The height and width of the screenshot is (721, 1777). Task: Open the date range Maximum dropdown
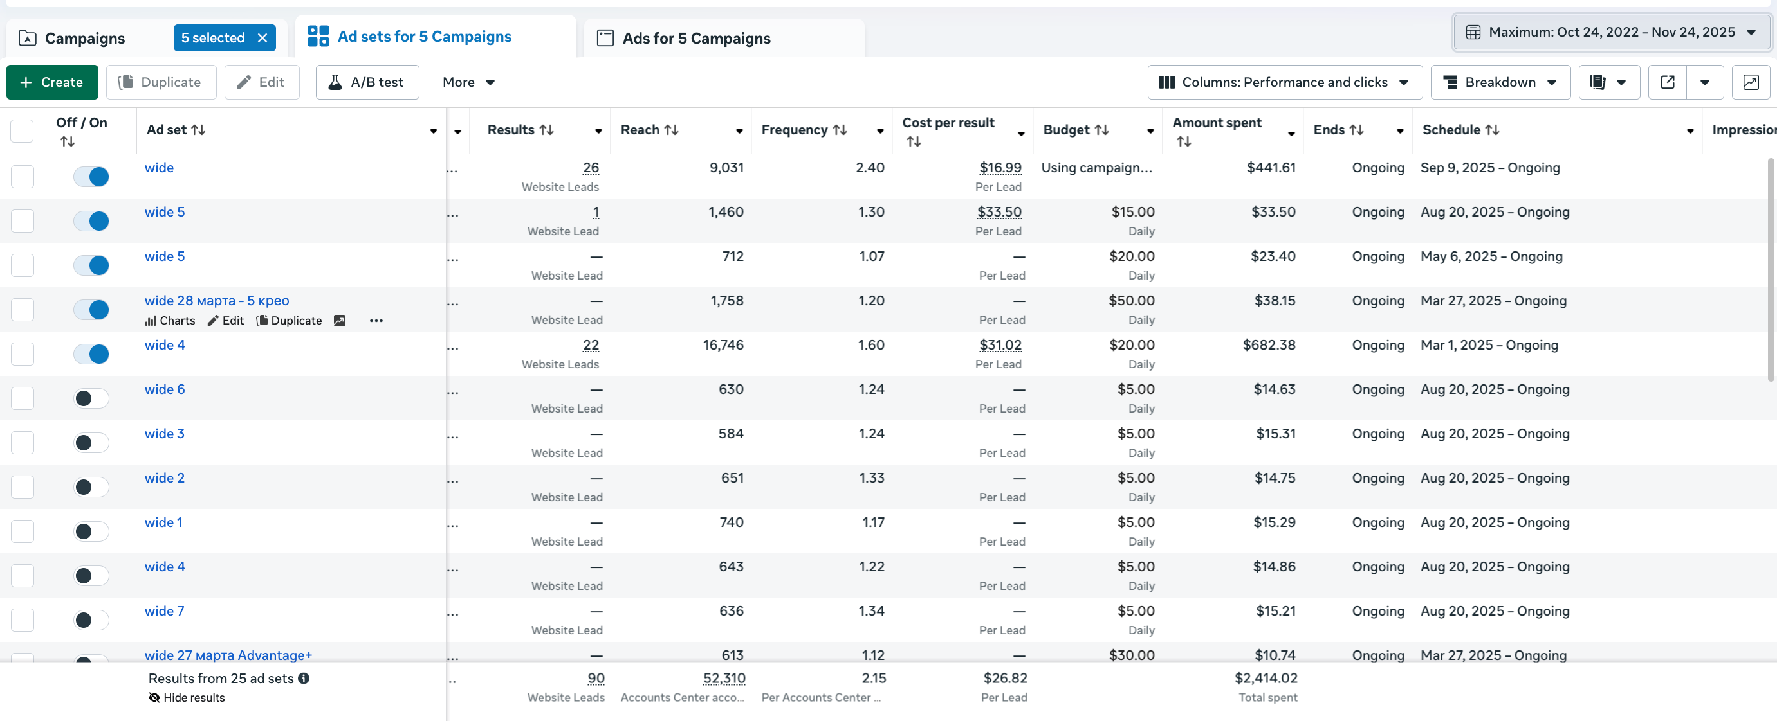coord(1612,32)
